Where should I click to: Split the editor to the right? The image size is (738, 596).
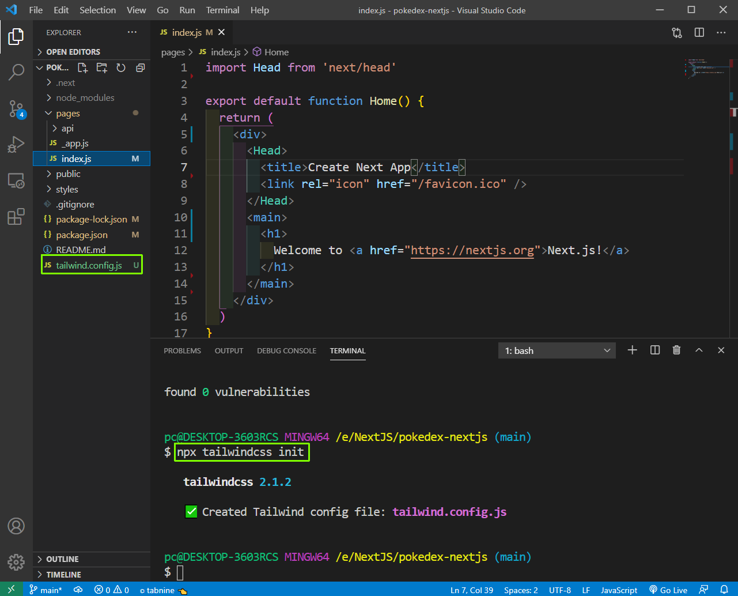[x=699, y=33]
